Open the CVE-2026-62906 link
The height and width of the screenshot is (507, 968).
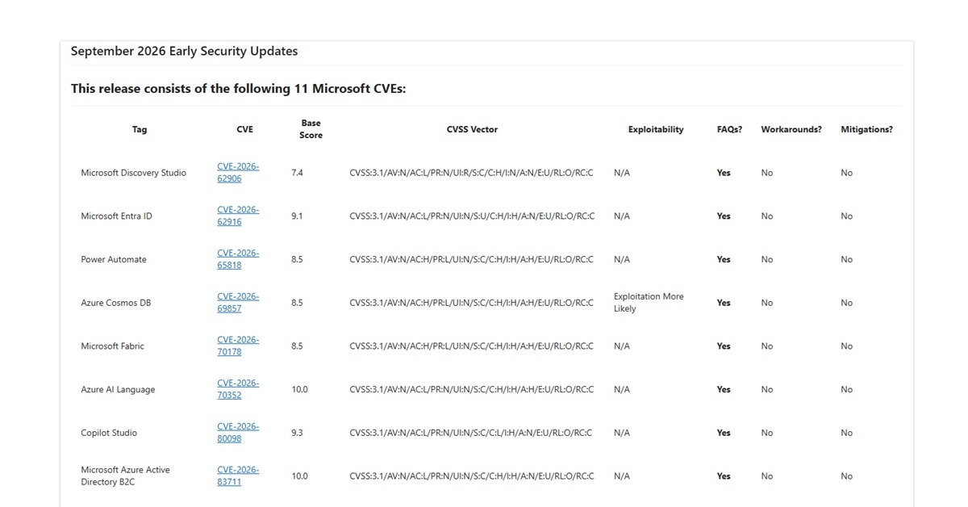238,172
